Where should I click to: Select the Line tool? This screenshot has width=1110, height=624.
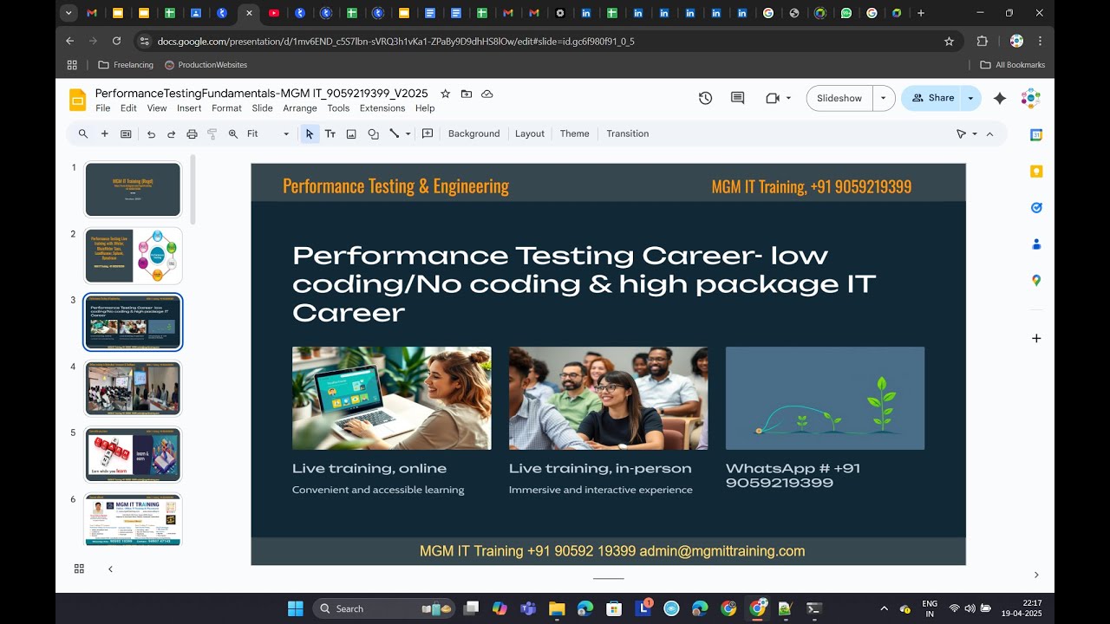point(395,133)
